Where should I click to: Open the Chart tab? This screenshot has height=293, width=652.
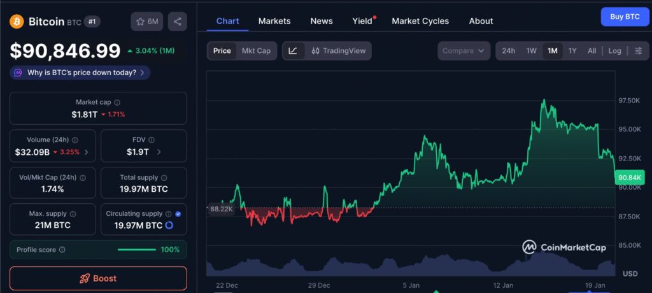point(228,21)
